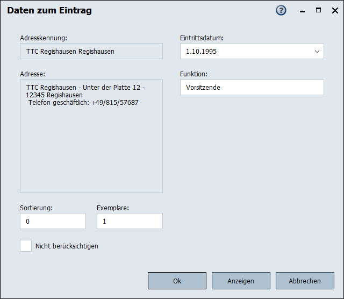Select the Exemplare number field
The height and width of the screenshot is (299, 344).
point(130,221)
